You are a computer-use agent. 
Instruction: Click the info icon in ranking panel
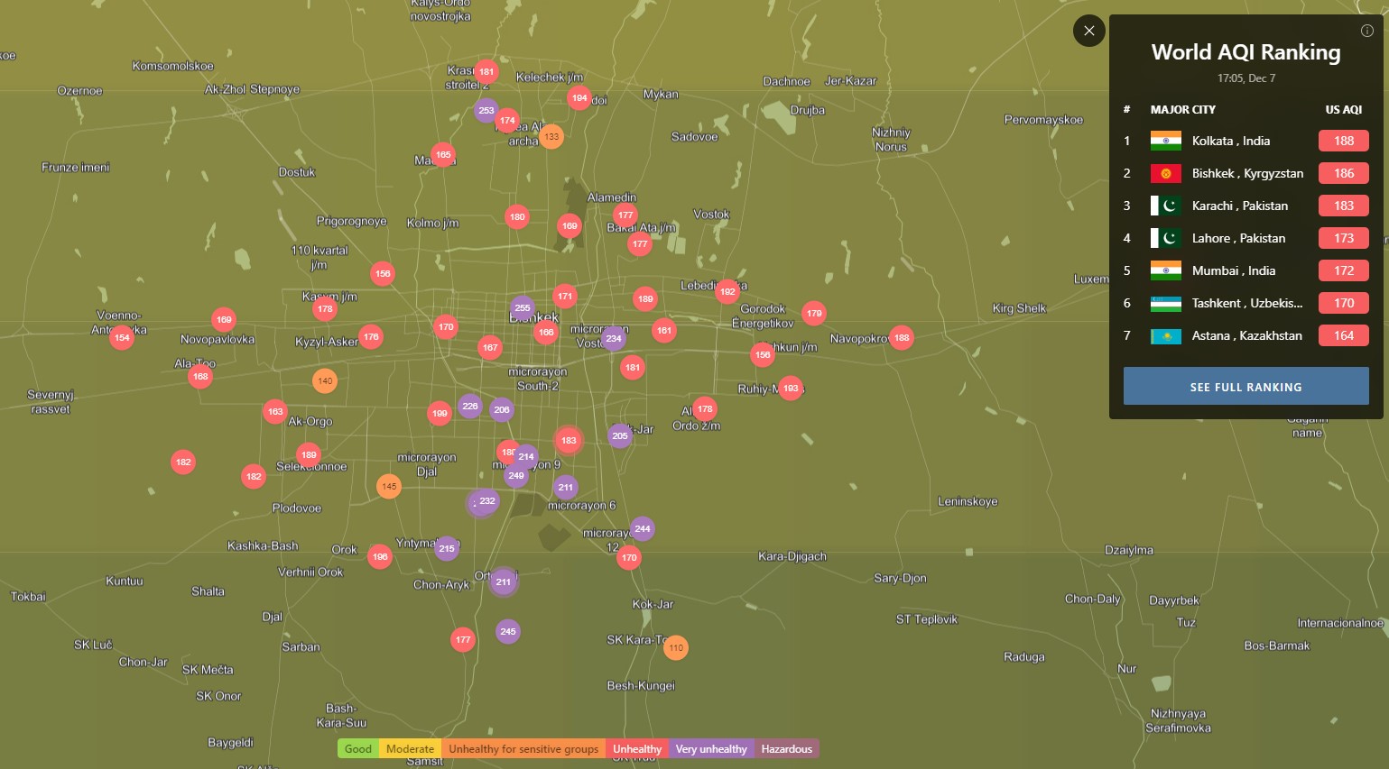pyautogui.click(x=1366, y=31)
